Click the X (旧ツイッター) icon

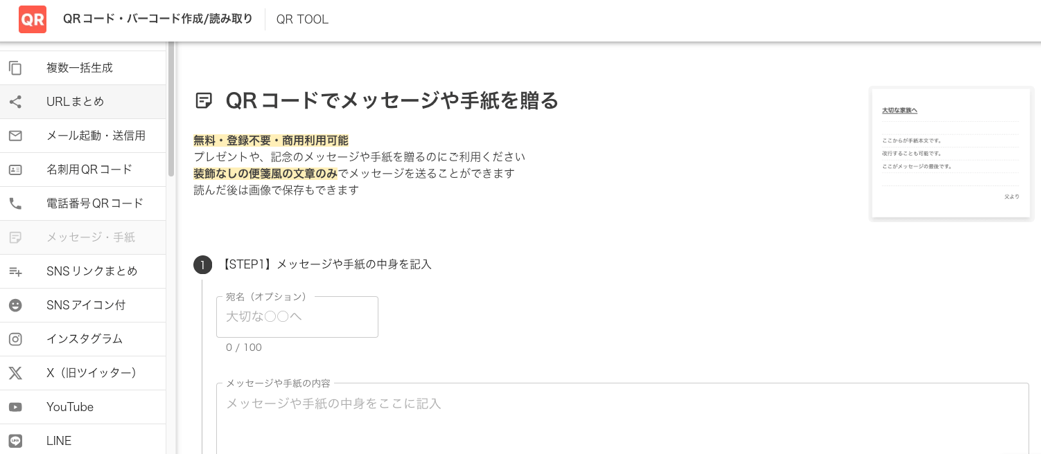[15, 373]
